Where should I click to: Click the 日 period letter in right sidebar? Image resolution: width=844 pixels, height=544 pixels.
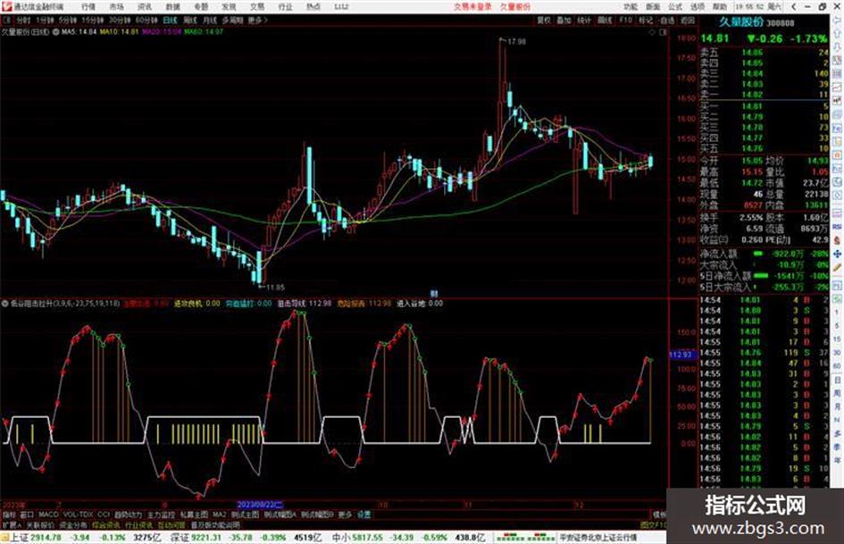click(837, 381)
